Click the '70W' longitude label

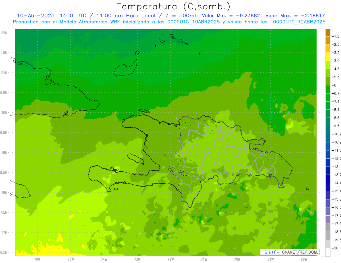point(237,259)
